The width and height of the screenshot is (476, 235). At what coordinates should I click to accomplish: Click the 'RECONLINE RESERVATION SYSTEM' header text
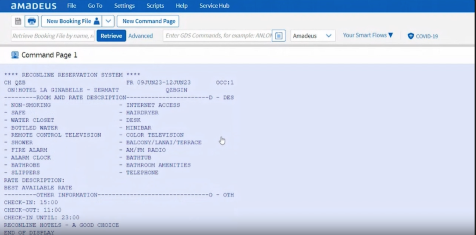point(72,75)
